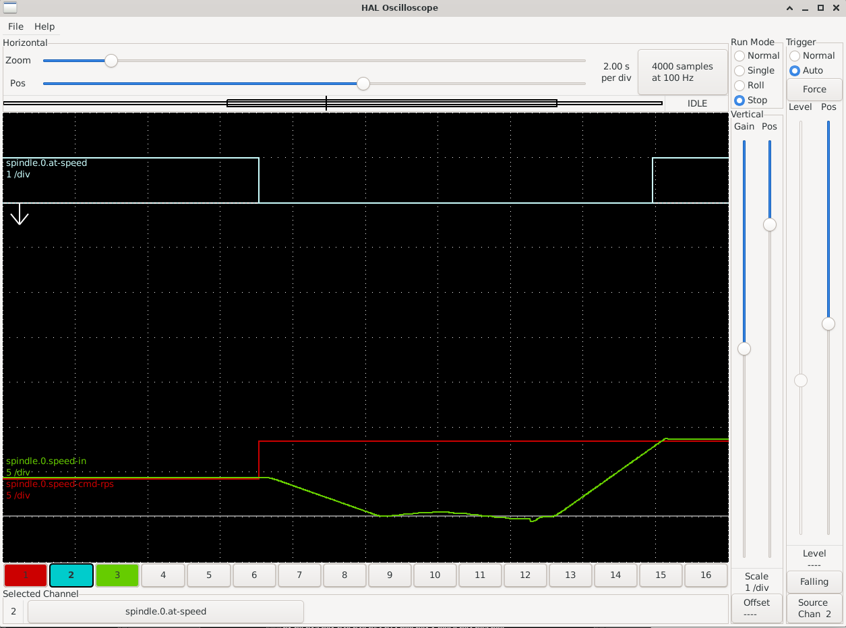Open the 4000 samples at 100 Hz settings

coord(682,72)
